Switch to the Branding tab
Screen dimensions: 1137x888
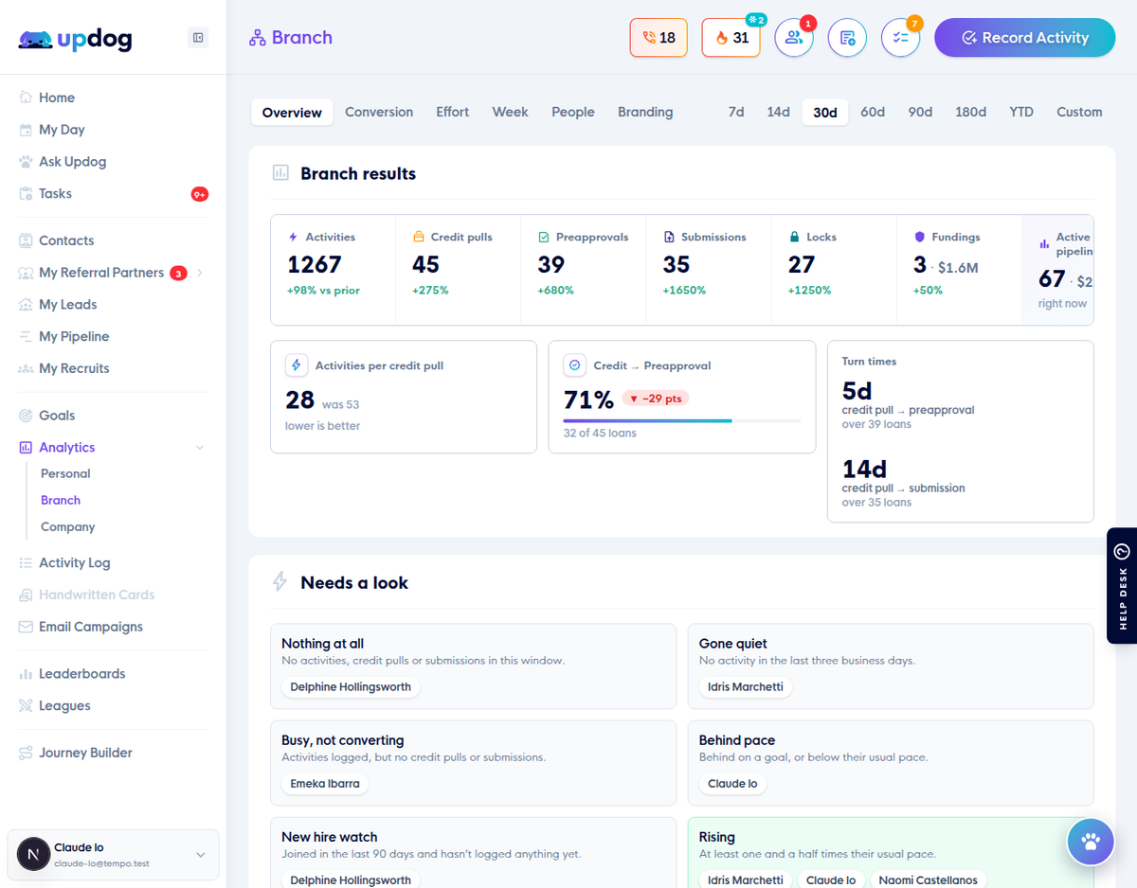click(x=645, y=112)
